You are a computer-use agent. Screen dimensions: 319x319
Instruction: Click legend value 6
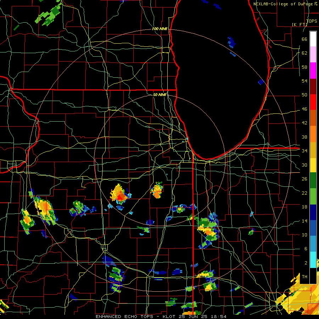(306, 249)
